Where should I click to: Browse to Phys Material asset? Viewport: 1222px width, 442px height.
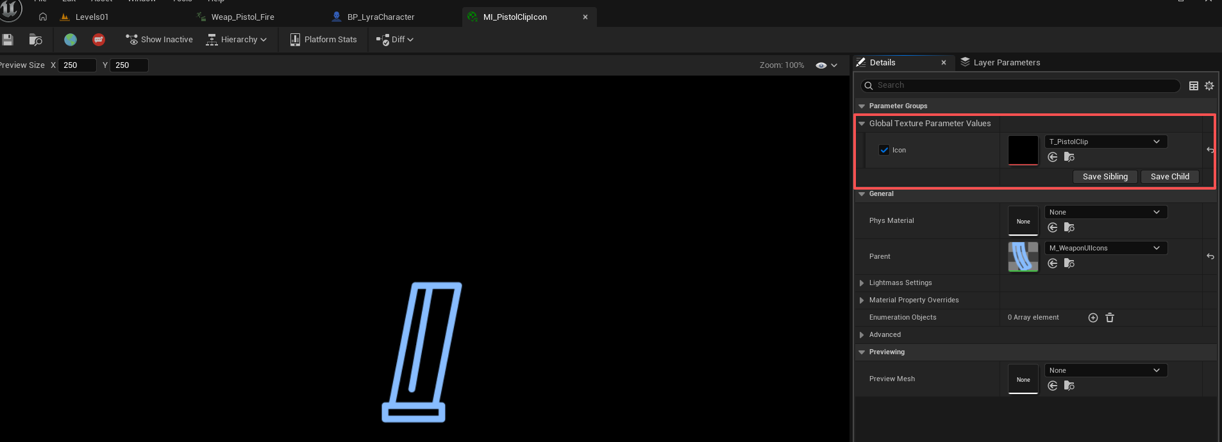(1069, 227)
